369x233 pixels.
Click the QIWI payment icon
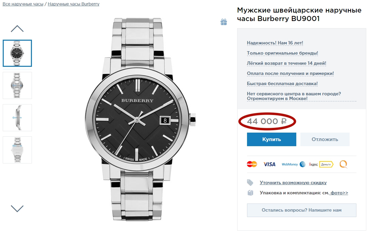point(343,164)
